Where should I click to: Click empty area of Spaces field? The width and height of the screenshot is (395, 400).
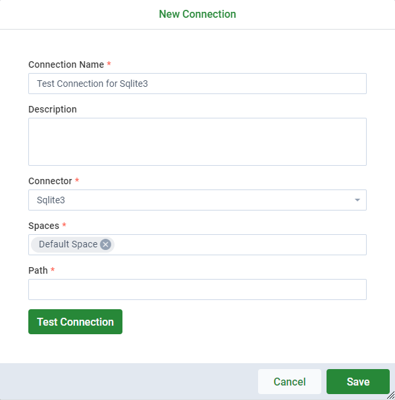(240, 245)
